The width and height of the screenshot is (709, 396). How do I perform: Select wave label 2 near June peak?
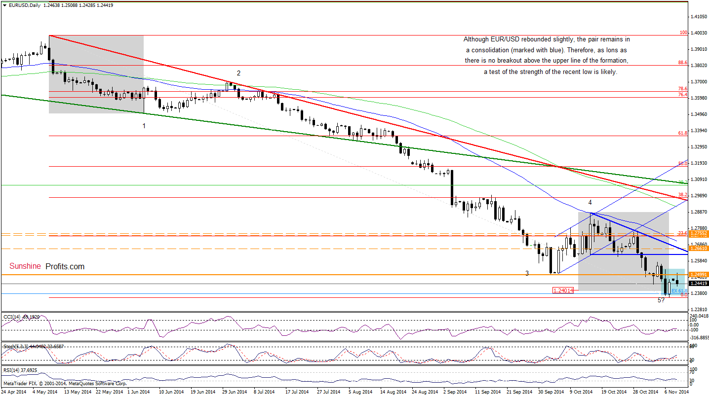point(238,73)
